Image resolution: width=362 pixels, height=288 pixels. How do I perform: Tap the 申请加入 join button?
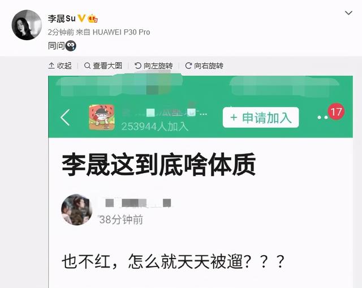coord(261,117)
